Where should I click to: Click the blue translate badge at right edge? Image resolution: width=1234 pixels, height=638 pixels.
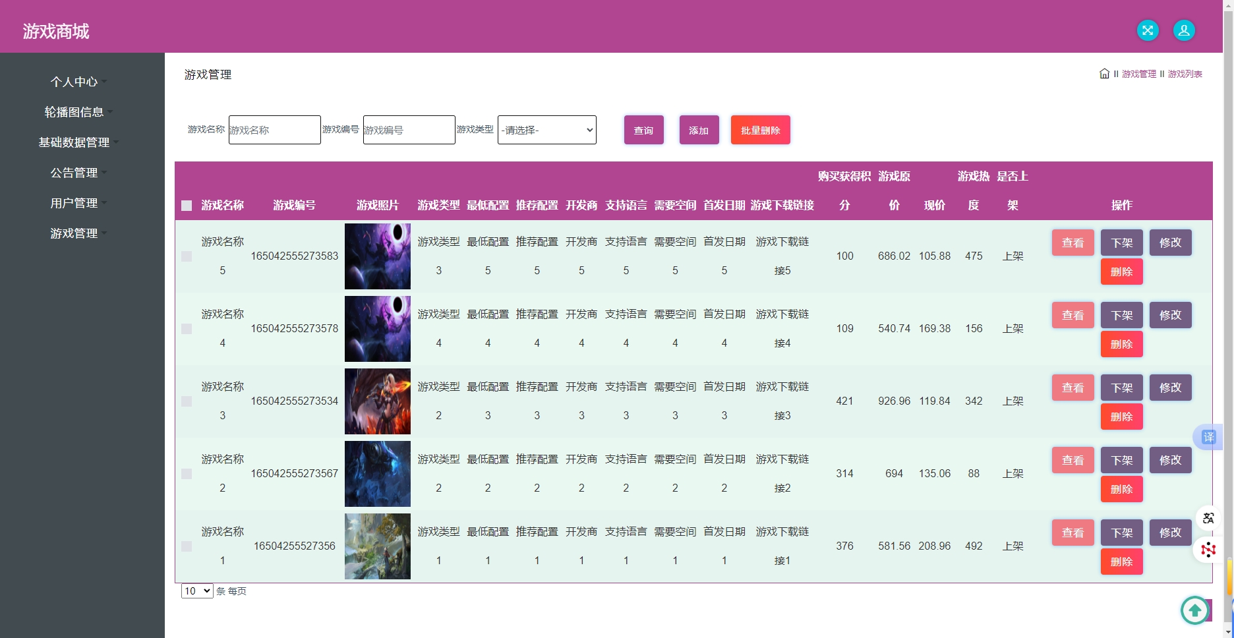click(x=1208, y=437)
